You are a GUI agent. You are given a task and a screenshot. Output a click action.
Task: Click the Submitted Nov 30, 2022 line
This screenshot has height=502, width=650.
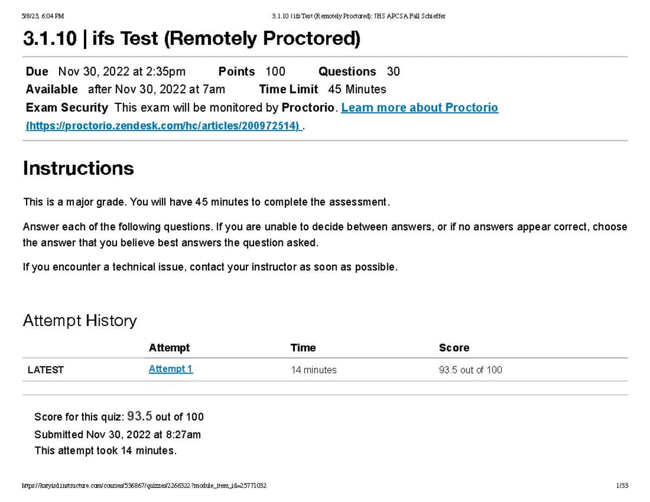pos(118,434)
